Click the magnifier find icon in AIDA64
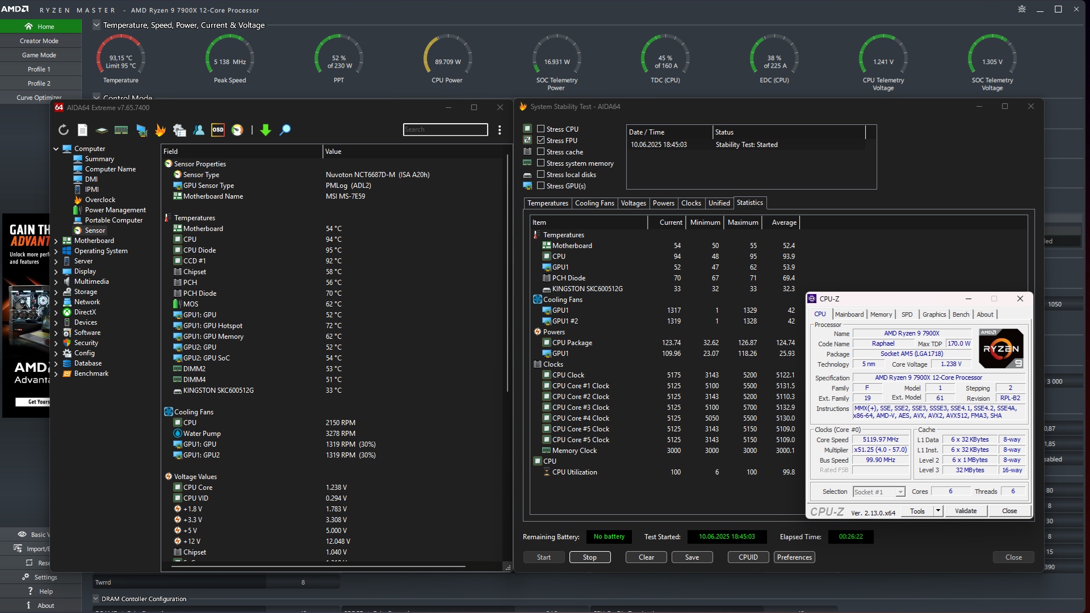Image resolution: width=1090 pixels, height=613 pixels. click(x=285, y=130)
